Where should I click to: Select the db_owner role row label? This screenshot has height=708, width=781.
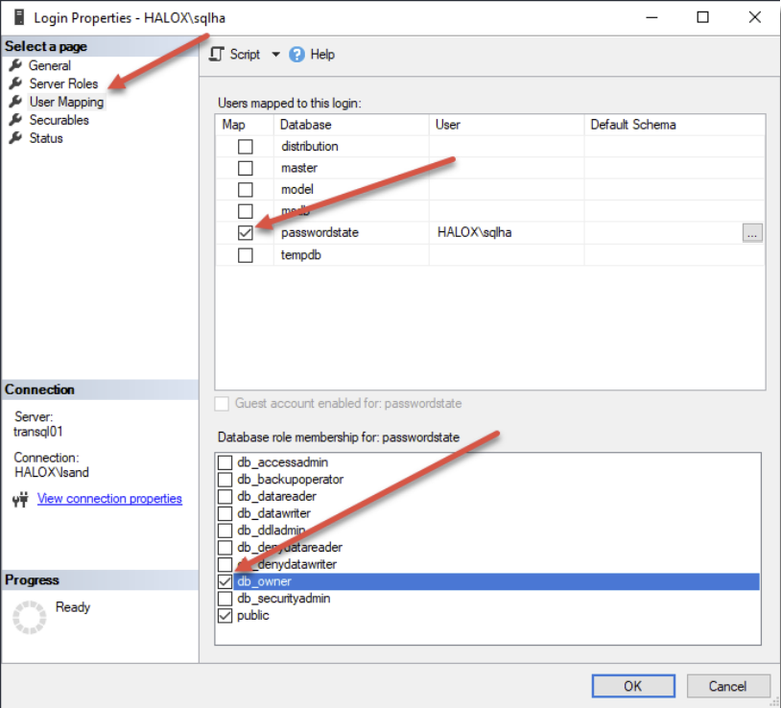pos(264,581)
